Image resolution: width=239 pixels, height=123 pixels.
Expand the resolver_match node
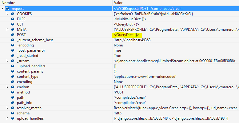pyautogui.click(x=8, y=108)
